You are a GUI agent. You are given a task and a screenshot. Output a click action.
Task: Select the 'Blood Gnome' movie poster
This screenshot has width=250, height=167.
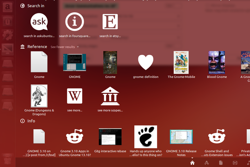(217, 62)
